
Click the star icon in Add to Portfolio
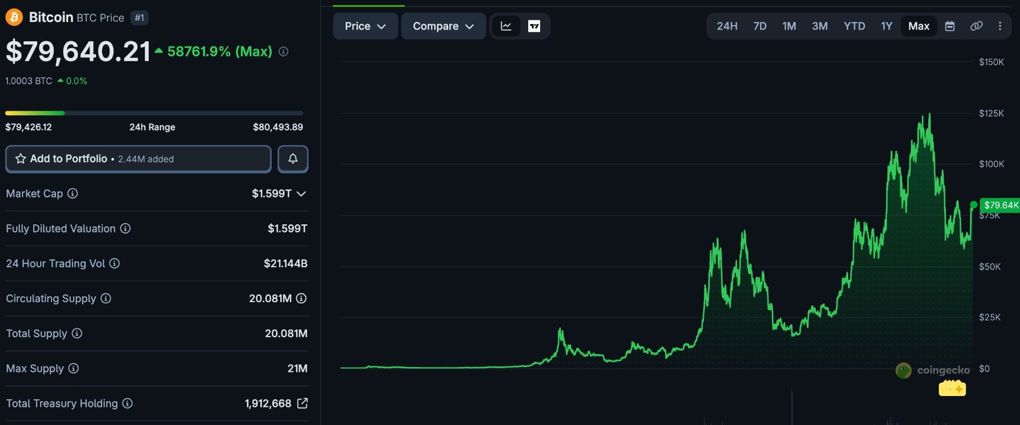pyautogui.click(x=20, y=159)
